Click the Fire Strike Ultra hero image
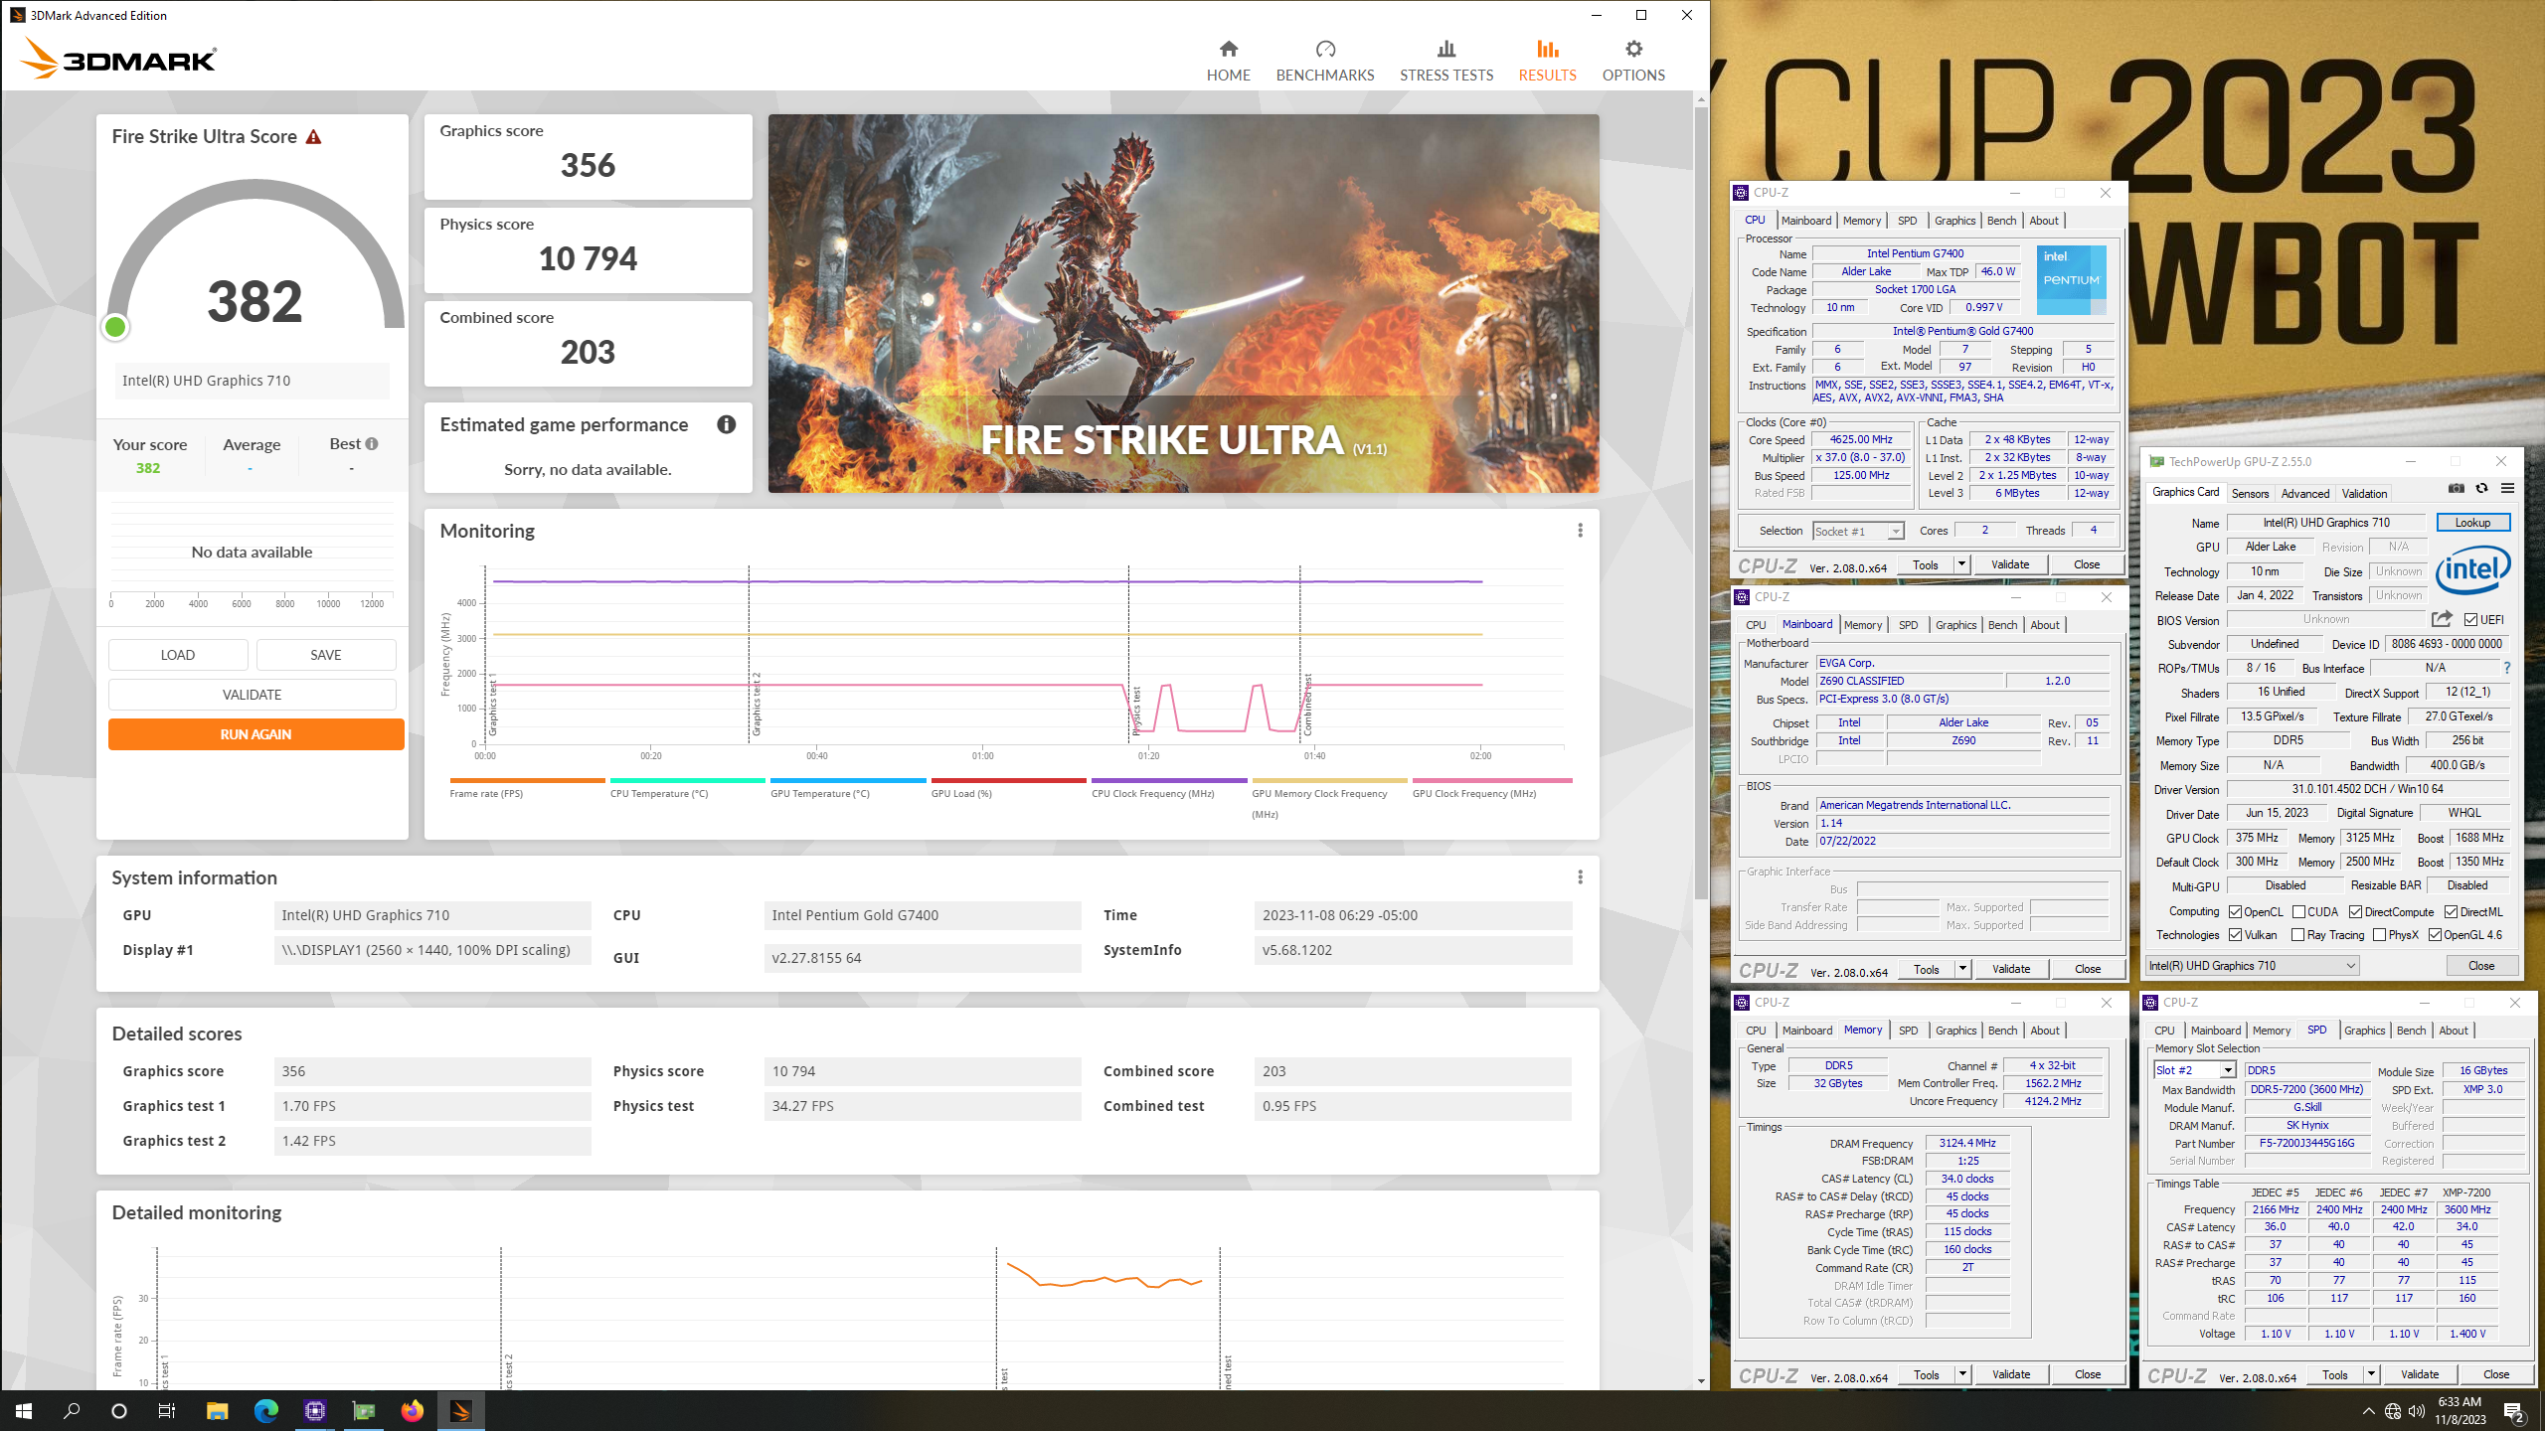2545x1431 pixels. tap(1183, 303)
